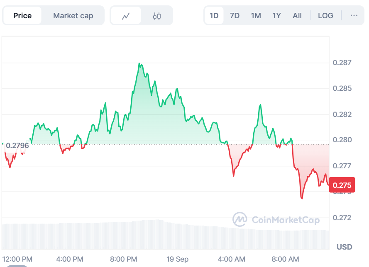
Task: Click the CoinMarketCap watermark logo
Action: (x=240, y=219)
